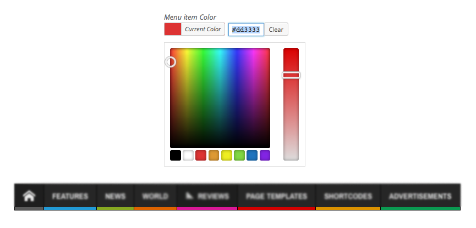The width and height of the screenshot is (476, 228).
Task: Select the orange palette swatch
Action: 214,156
